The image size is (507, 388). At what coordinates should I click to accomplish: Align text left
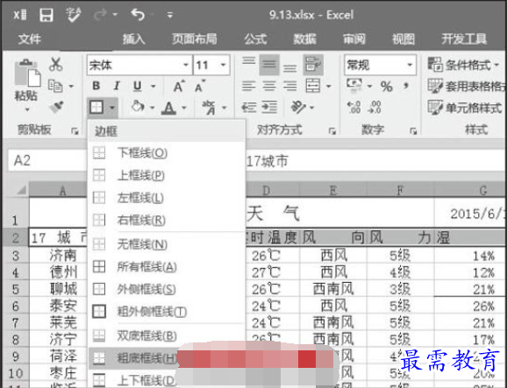click(248, 86)
